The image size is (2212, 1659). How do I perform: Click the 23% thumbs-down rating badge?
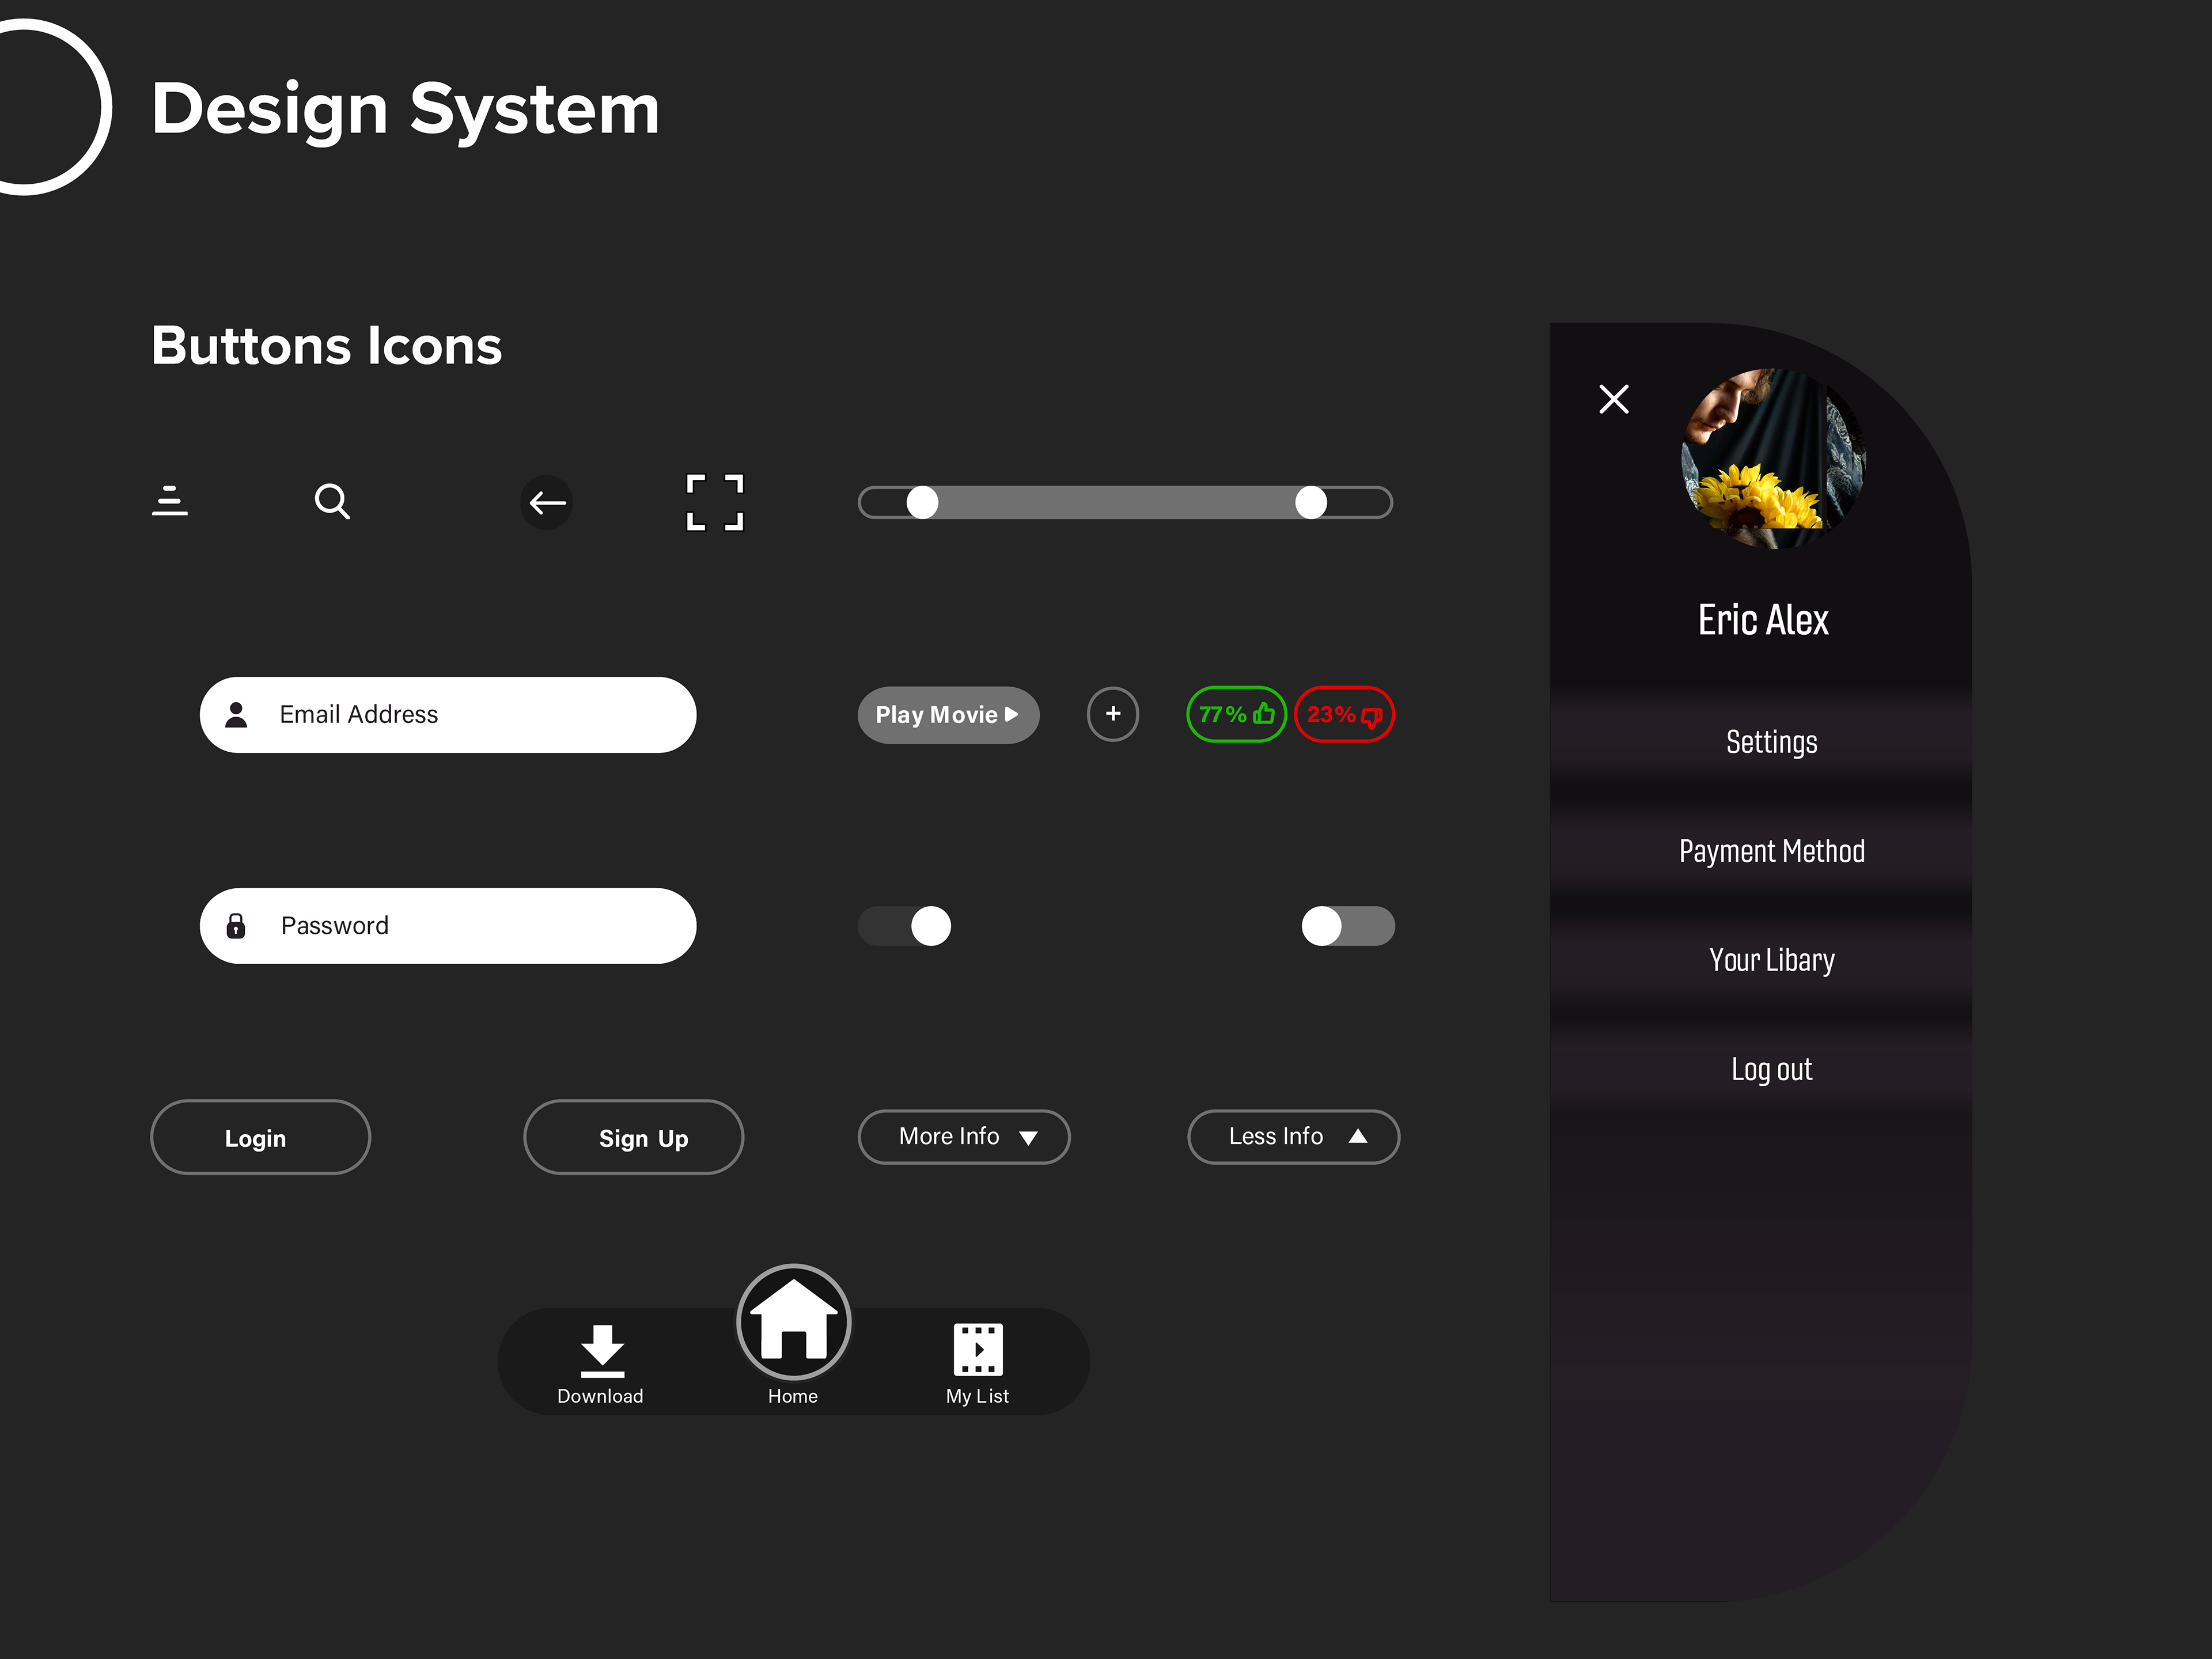pos(1344,714)
